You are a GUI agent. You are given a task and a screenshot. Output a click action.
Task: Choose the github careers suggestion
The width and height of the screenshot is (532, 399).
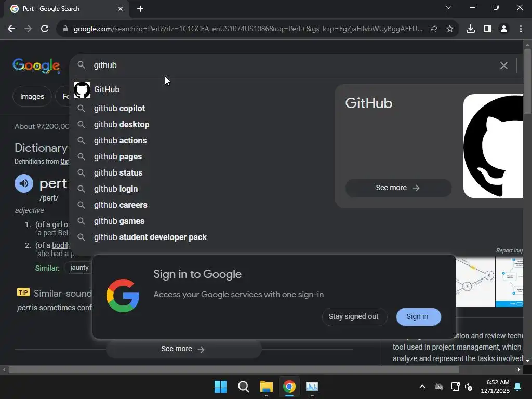[x=202, y=205]
